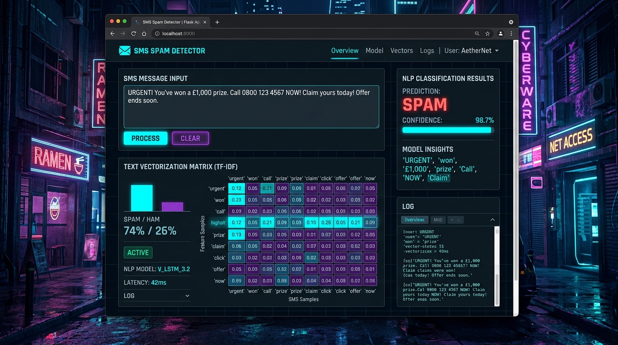
Task: Select the 0.07 cell in 'claim' row
Action: [x=311, y=246]
